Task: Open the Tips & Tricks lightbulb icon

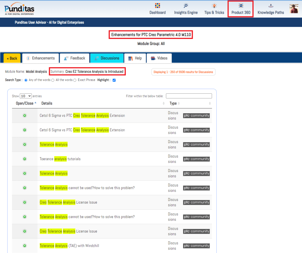Action: pos(214,6)
